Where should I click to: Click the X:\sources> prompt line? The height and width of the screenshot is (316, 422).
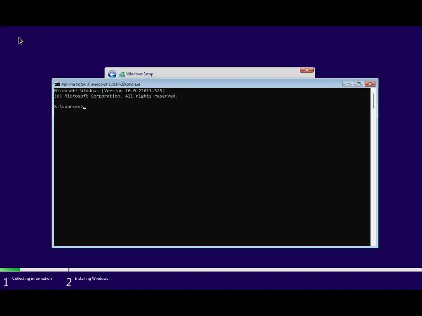70,107
